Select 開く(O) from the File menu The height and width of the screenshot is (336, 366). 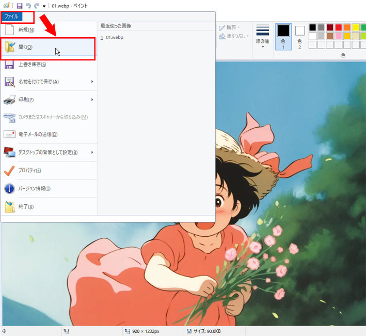tap(49, 47)
